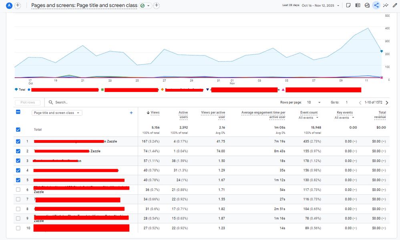The width and height of the screenshot is (400, 240).
Task: Go to next page of results
Action: tap(387, 103)
